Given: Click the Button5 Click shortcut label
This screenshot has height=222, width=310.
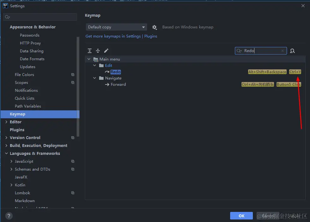Looking at the screenshot, I should [289, 85].
